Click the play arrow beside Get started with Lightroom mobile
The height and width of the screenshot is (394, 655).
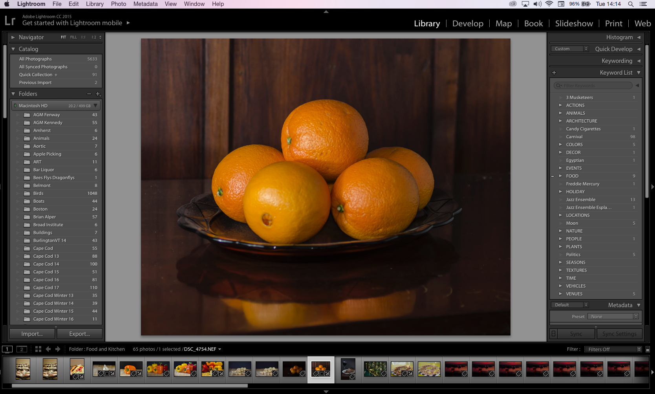[x=128, y=23]
